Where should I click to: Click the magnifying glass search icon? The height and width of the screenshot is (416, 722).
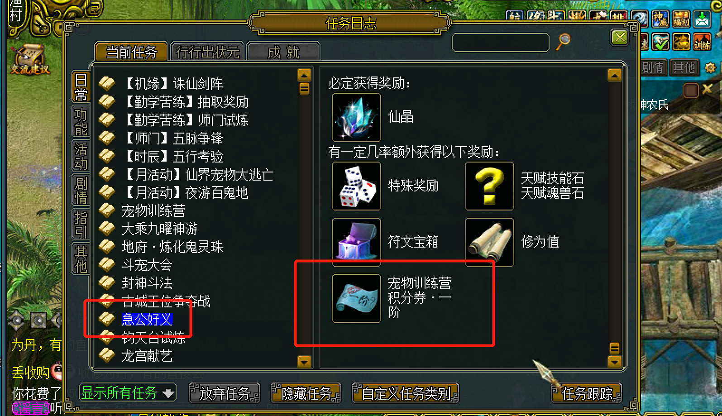tap(563, 42)
